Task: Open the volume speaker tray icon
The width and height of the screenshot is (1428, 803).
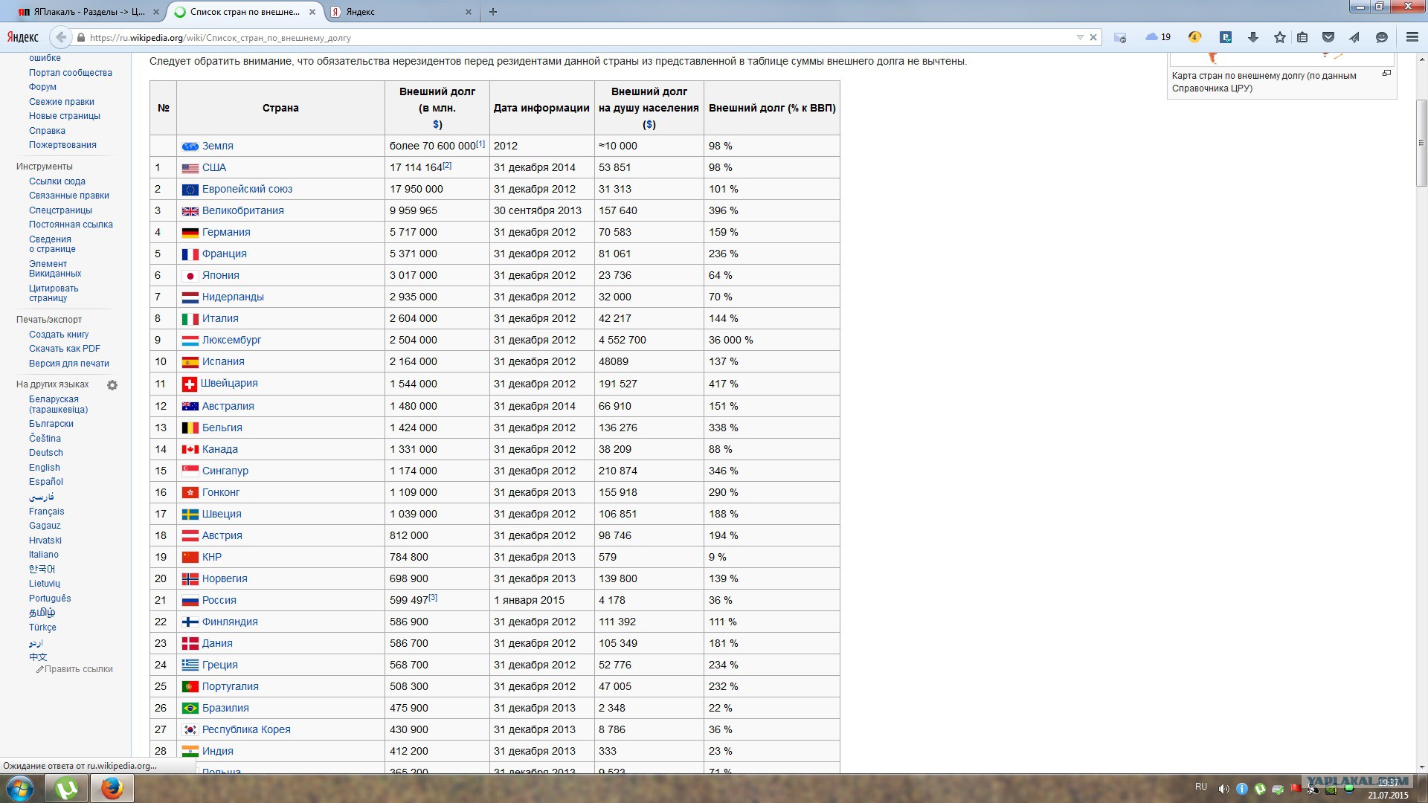Action: (1223, 789)
